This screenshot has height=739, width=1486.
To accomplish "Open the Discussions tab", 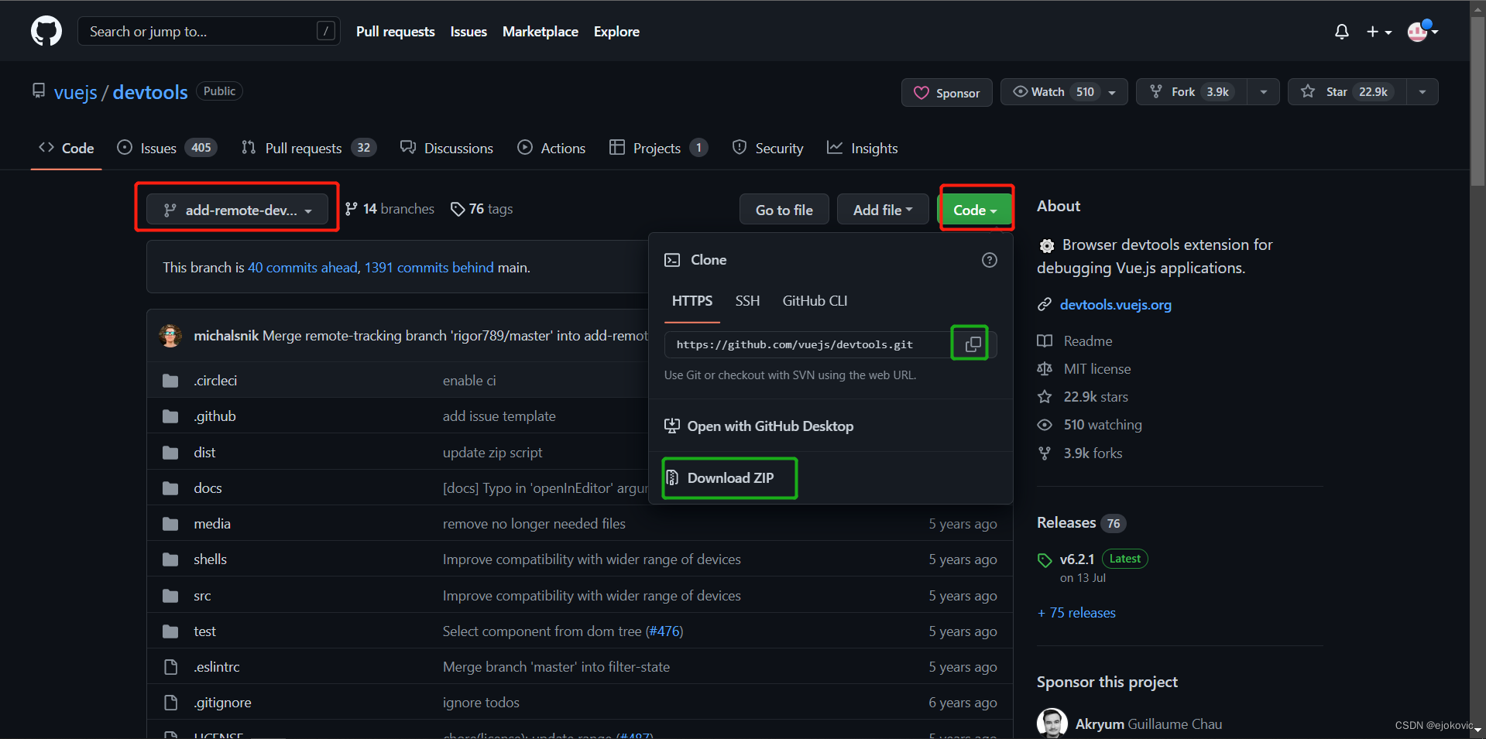I will click(x=446, y=148).
